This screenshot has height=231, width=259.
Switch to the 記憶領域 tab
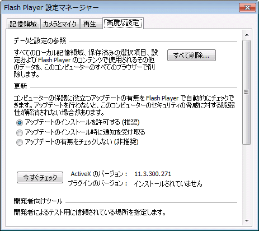point(23,24)
